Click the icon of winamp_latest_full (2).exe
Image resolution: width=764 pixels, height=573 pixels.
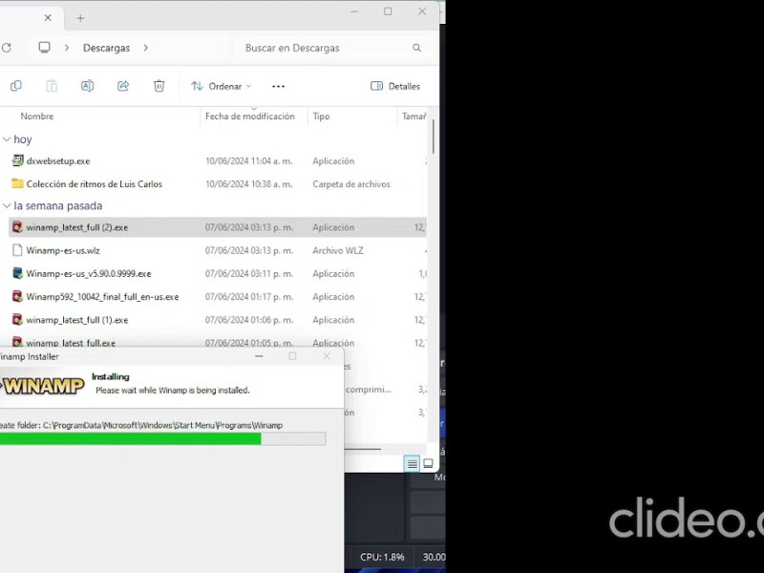[x=17, y=227]
